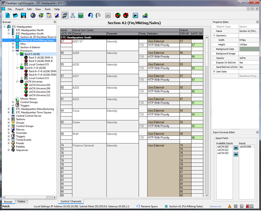The width and height of the screenshot is (261, 212).
Task: Move input back left with arrow button
Action: coord(236,154)
